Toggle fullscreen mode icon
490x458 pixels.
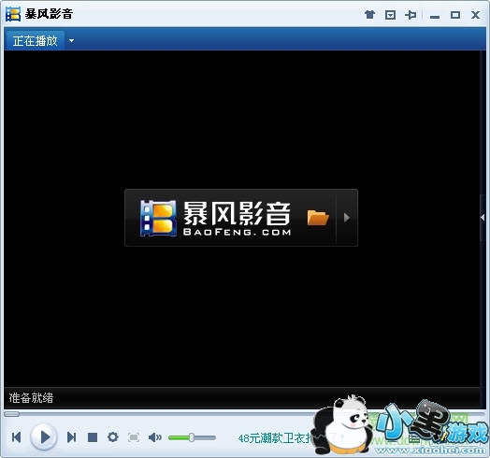tap(134, 437)
